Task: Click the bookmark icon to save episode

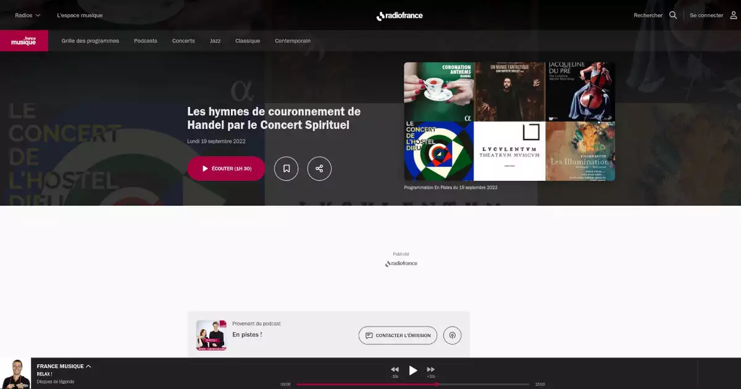Action: tap(287, 169)
